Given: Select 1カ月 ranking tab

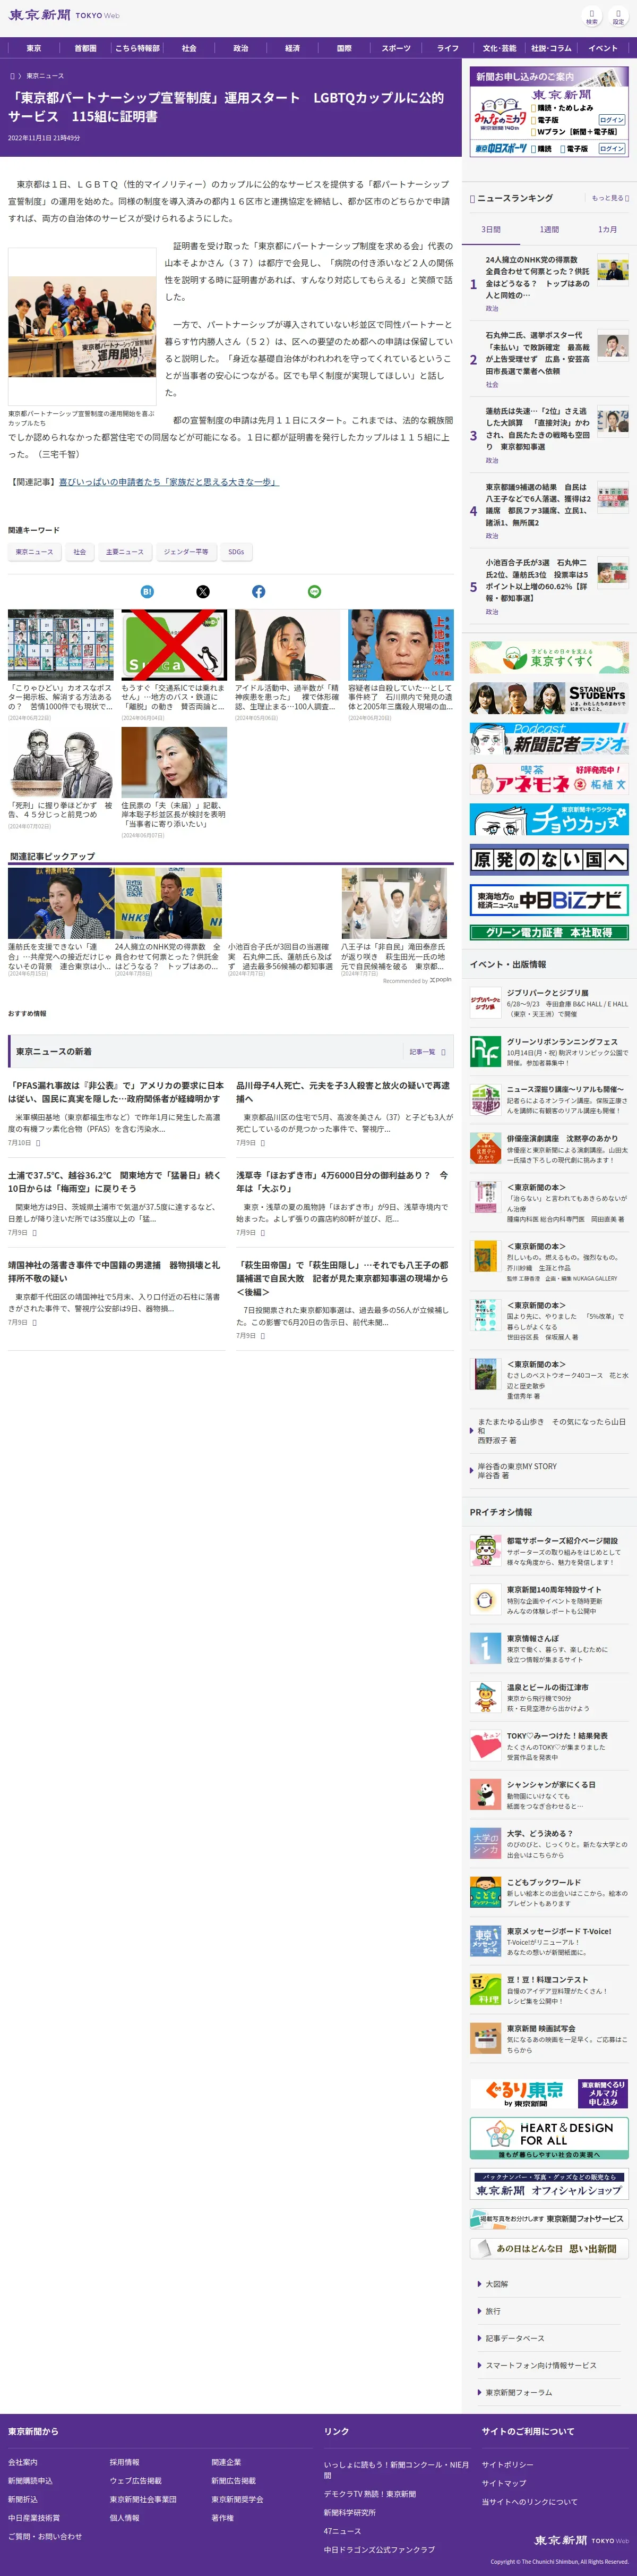Looking at the screenshot, I should point(607,230).
